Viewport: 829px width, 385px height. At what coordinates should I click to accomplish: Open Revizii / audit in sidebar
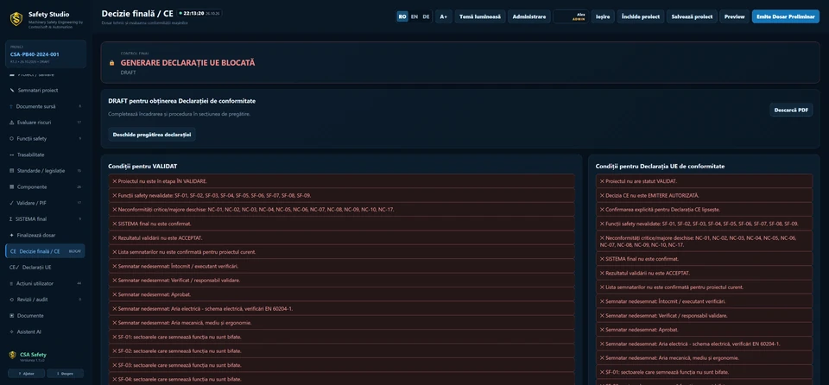(x=46, y=300)
